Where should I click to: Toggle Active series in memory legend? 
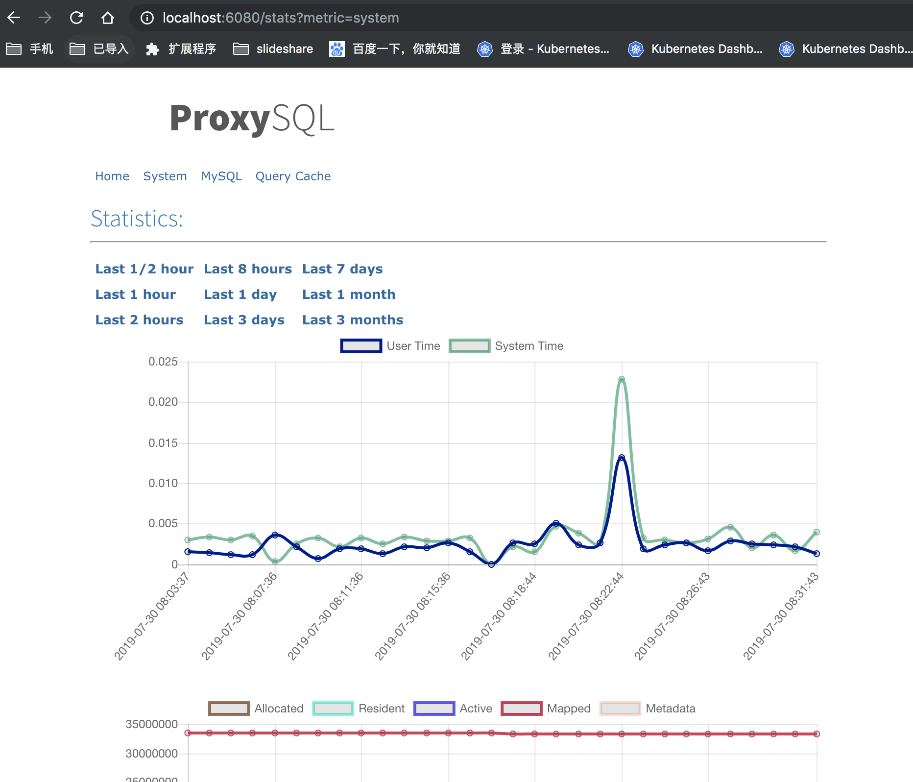point(453,709)
